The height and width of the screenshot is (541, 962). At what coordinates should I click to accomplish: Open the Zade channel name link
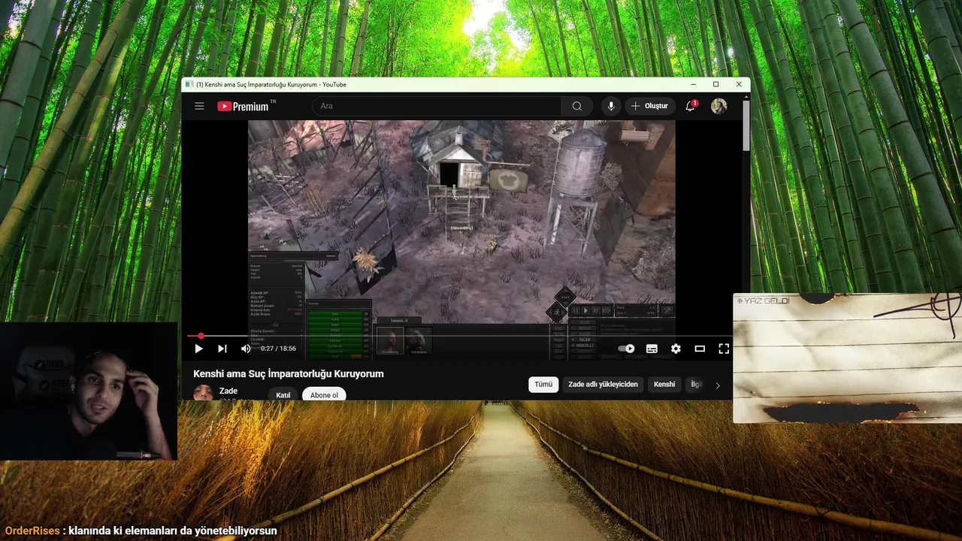point(228,391)
